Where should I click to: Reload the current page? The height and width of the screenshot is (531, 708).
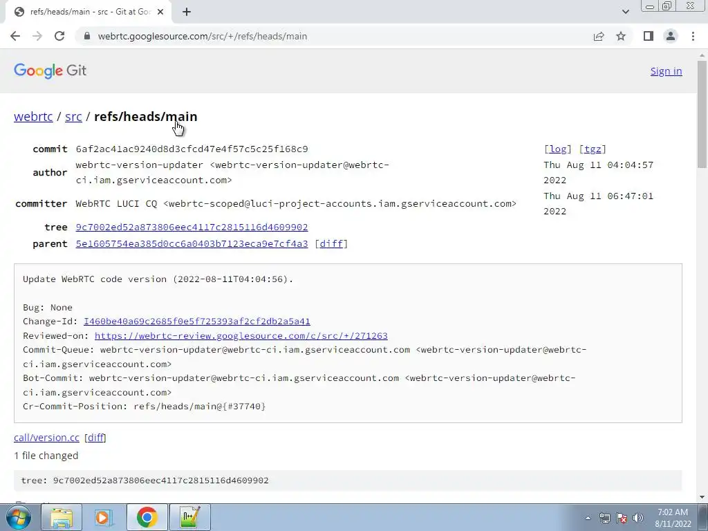pos(59,36)
